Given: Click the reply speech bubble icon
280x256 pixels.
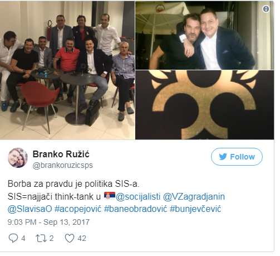Looking at the screenshot, I should (x=13, y=238).
